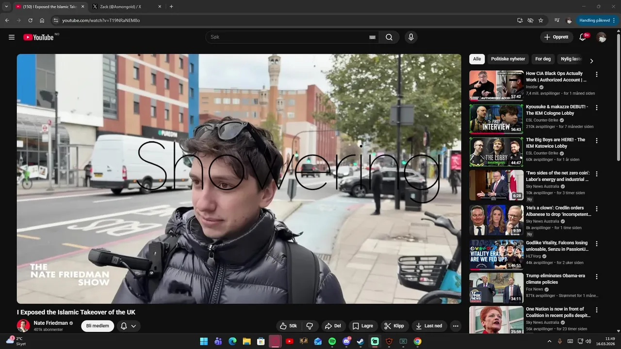The height and width of the screenshot is (349, 621).
Task: Save the video with Lagre button
Action: (363, 326)
